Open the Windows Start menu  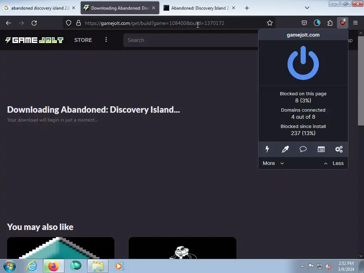pyautogui.click(x=10, y=266)
